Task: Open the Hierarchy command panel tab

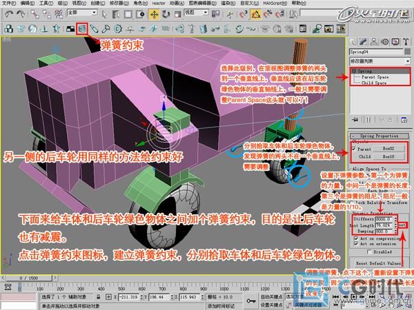Action: 374,41
